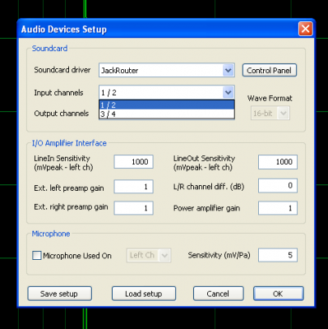Click the L/R channel diff. (dB) field
328x329 pixels.
pyautogui.click(x=278, y=186)
